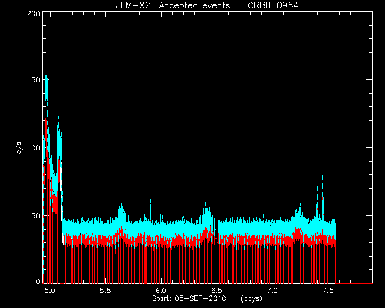Image resolution: width=385 pixels, height=308 pixels.
Task: Click the 'Start: 05-SEP-2010' axis text
Action: (189, 298)
